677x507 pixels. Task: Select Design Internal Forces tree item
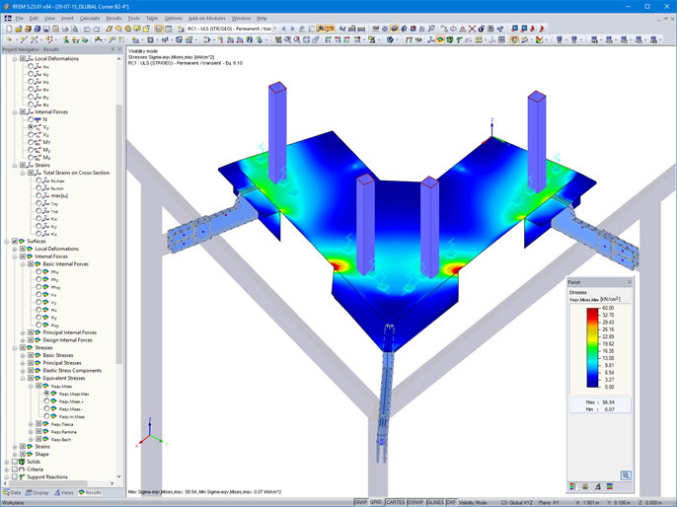pos(67,340)
